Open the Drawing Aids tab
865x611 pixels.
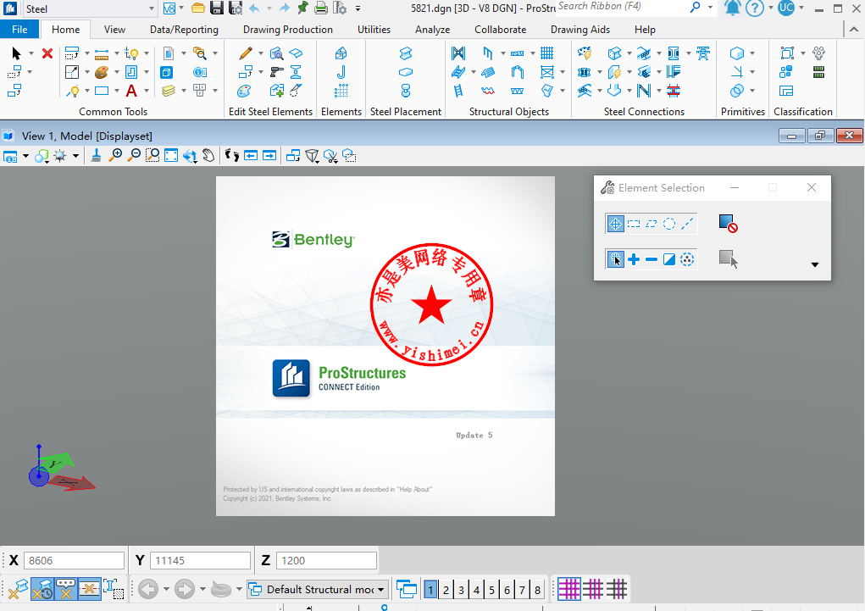580,30
